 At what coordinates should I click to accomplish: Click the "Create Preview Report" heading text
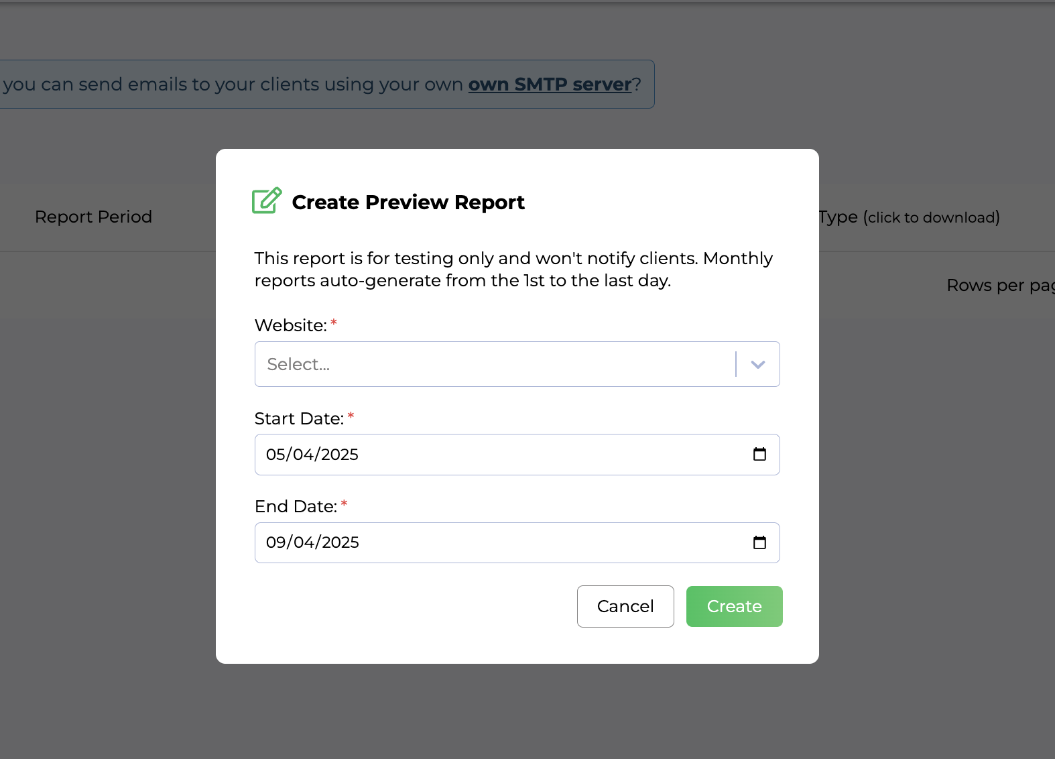[408, 202]
